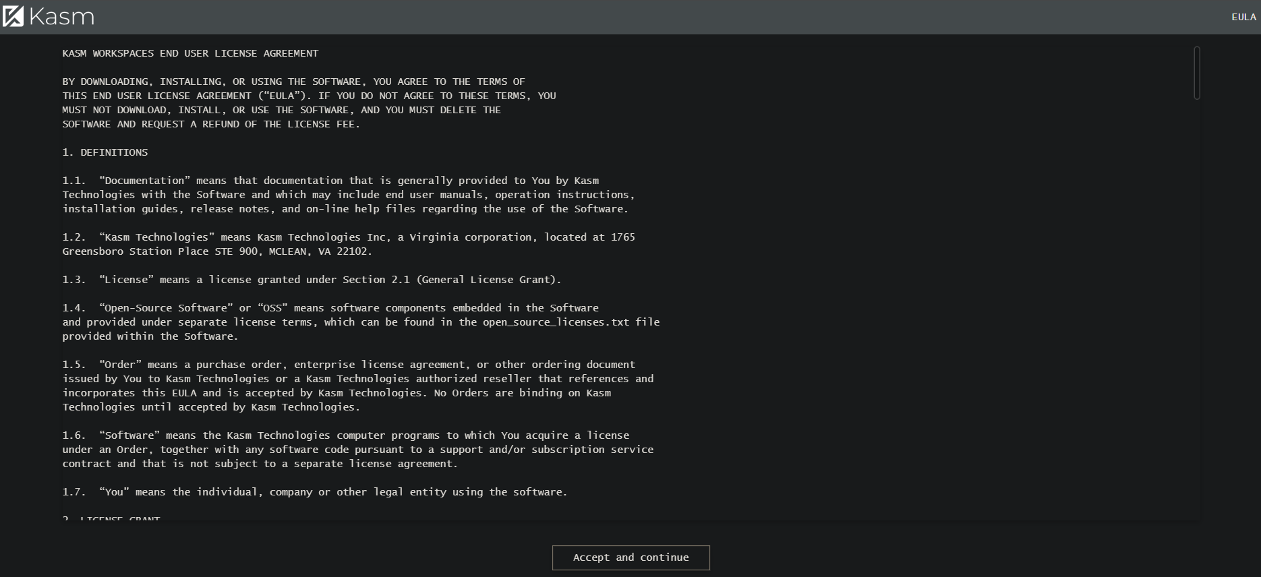
Task: Click the line starting '1.1. "Documentation" means'
Action: [330, 181]
